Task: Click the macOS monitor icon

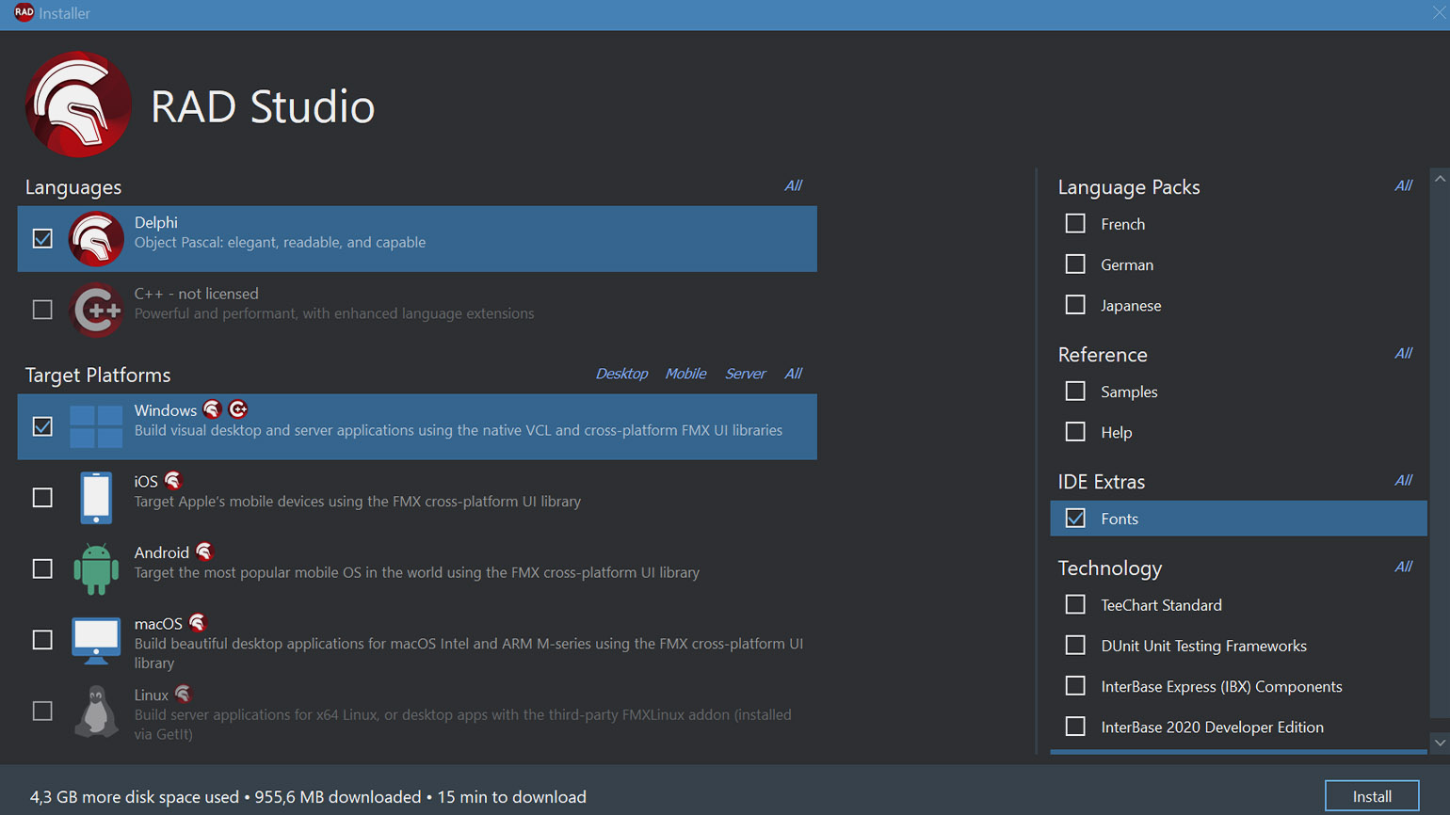Action: pos(96,641)
